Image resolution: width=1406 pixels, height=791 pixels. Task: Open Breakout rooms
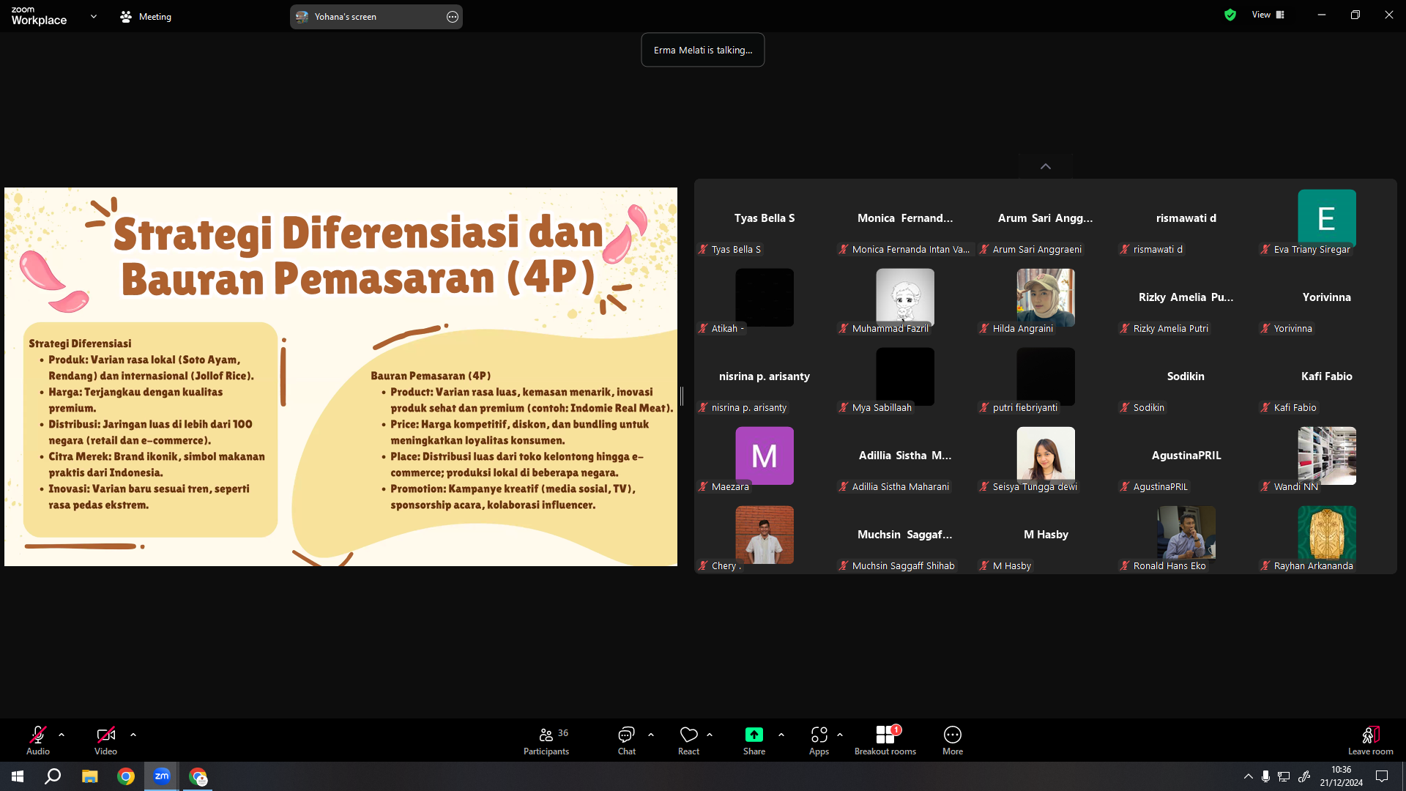pyautogui.click(x=885, y=740)
